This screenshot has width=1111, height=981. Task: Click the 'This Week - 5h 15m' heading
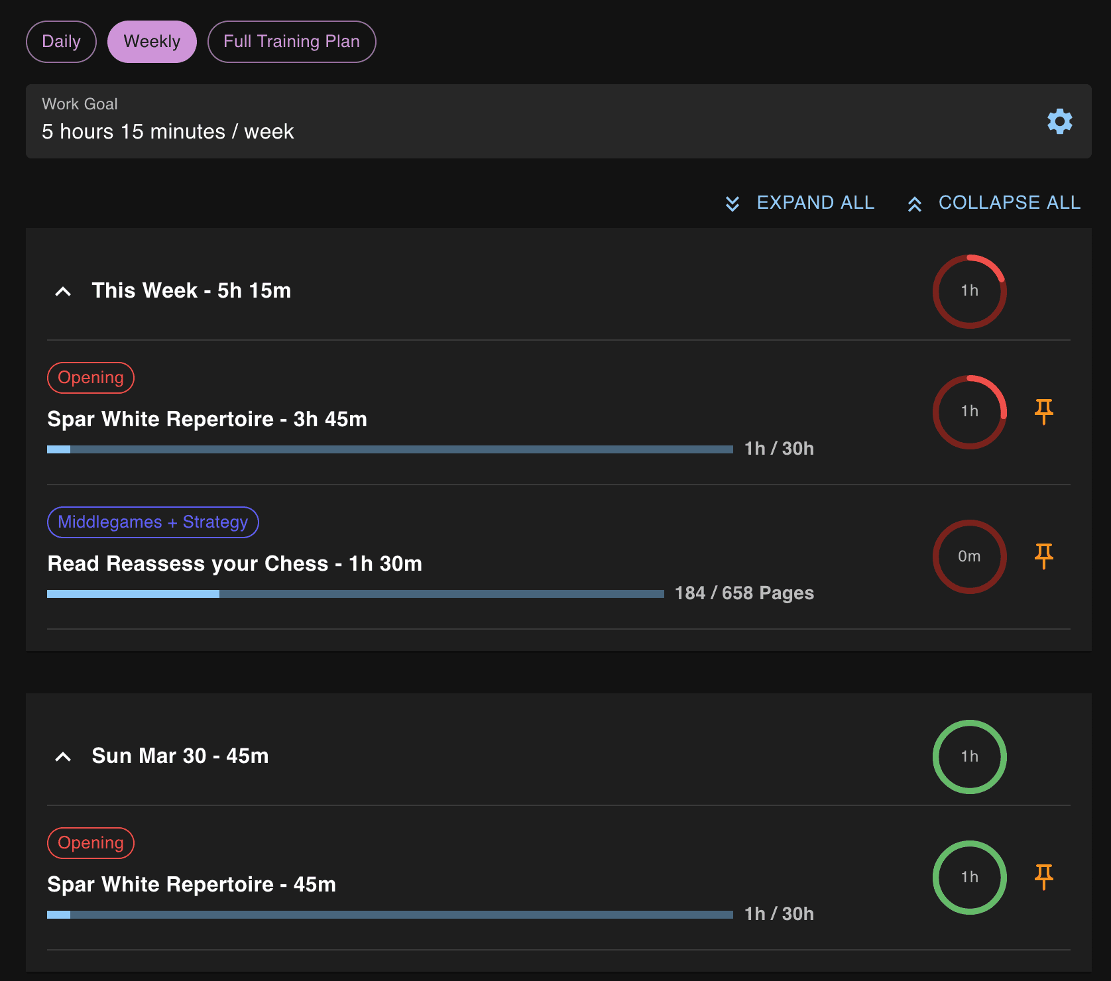[192, 291]
